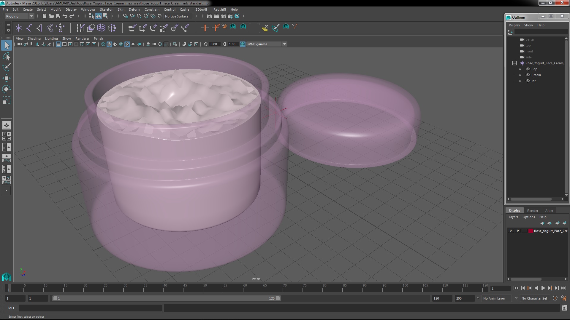The image size is (570, 320).
Task: Select the Cream object in Outliner
Action: pos(536,75)
